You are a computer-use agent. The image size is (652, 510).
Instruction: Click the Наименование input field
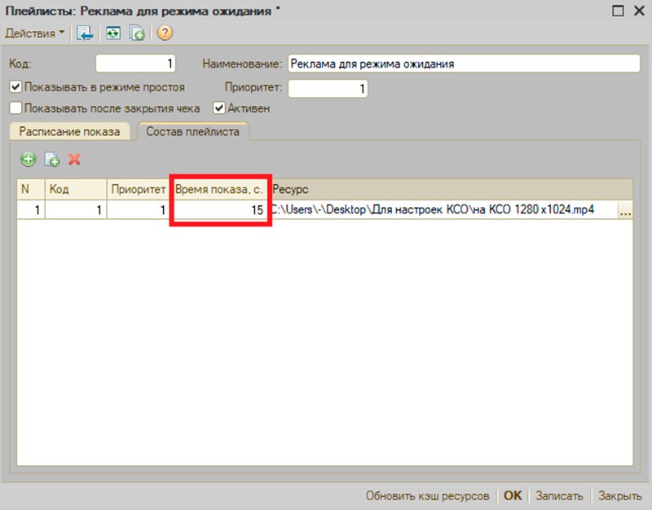[x=464, y=64]
